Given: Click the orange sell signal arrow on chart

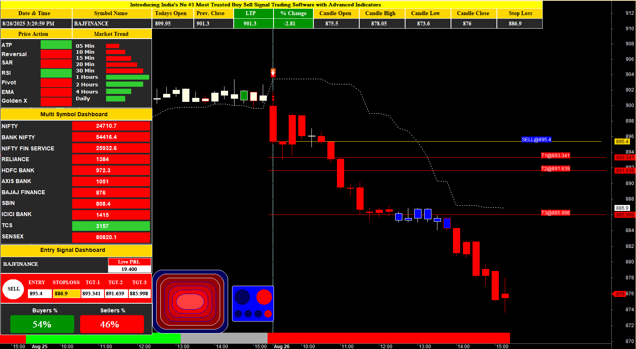Looking at the screenshot, I should (273, 72).
